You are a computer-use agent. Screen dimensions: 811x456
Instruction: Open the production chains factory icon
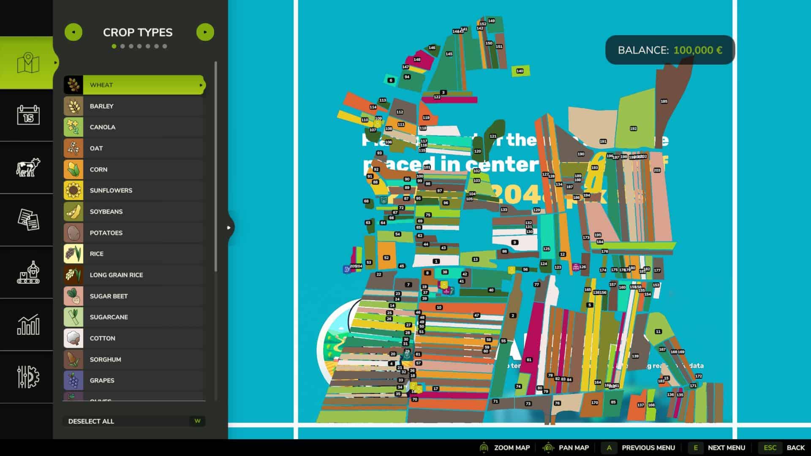(x=28, y=272)
